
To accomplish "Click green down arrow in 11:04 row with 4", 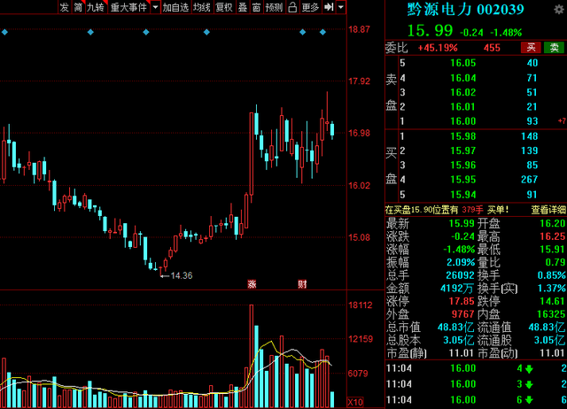I will pyautogui.click(x=529, y=369).
